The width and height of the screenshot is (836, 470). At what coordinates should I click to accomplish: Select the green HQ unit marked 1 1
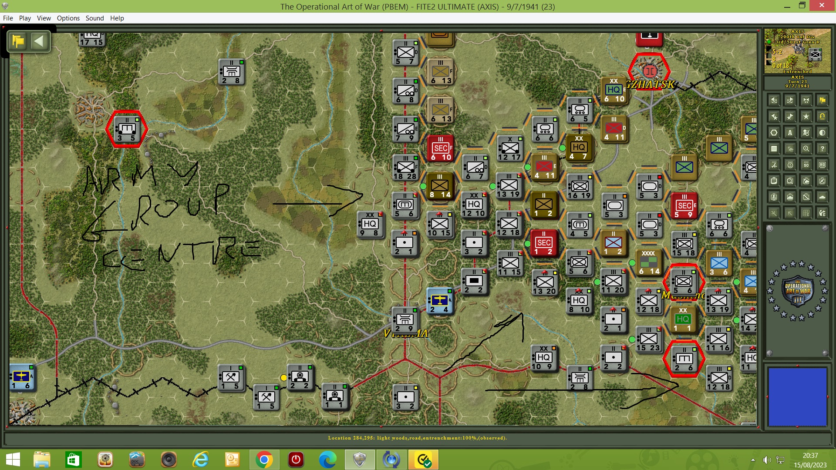pos(683,320)
